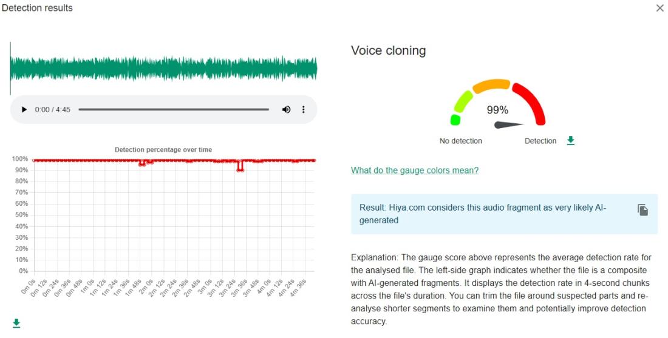Download the gauge image next to Detection

click(570, 140)
